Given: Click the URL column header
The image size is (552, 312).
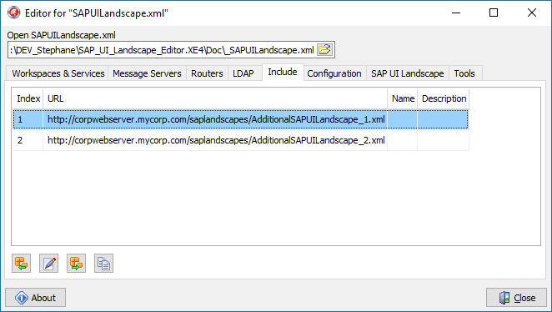Looking at the screenshot, I should click(x=215, y=98).
